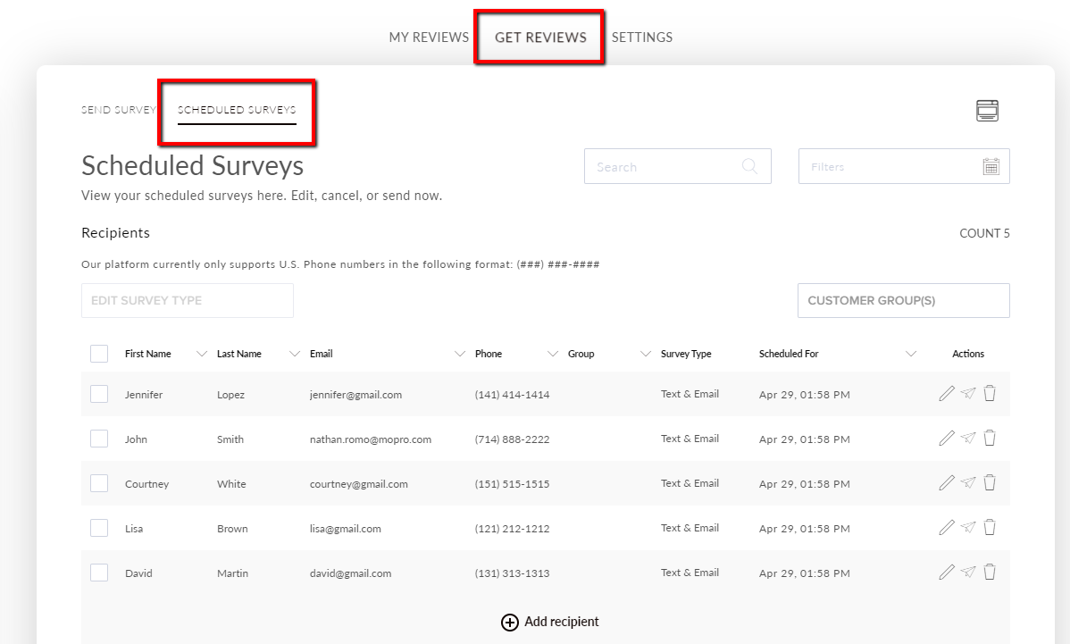Click the plus circle icon for Add recipient
The width and height of the screenshot is (1070, 644).
[510, 623]
